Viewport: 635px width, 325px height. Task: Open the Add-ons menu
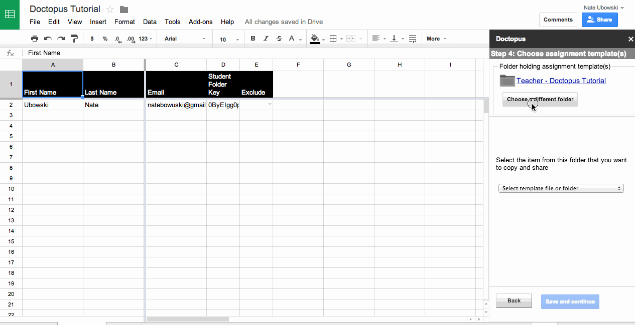point(200,22)
